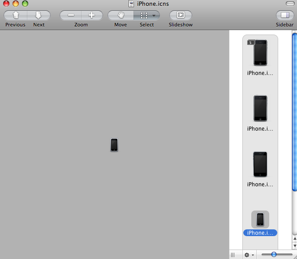The width and height of the screenshot is (297, 259).
Task: Select first iPhone thumbnail with 5 badge
Action: [x=260, y=53]
